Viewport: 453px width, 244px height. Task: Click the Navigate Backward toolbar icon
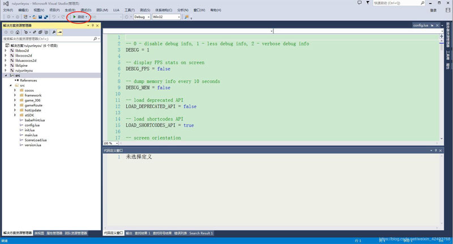(8, 17)
